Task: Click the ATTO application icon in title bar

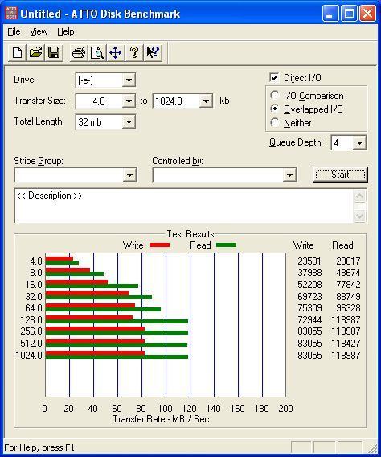Action: (x=11, y=14)
